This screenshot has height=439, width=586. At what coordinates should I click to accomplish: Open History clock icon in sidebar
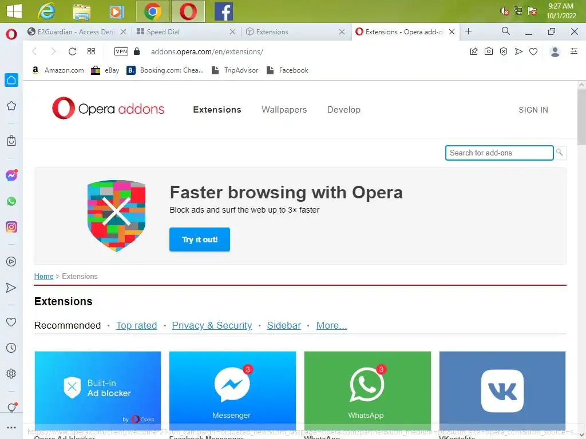point(11,348)
